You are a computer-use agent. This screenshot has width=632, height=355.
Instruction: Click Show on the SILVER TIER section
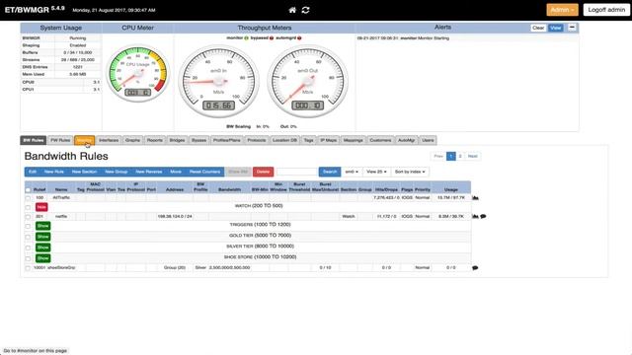point(42,248)
